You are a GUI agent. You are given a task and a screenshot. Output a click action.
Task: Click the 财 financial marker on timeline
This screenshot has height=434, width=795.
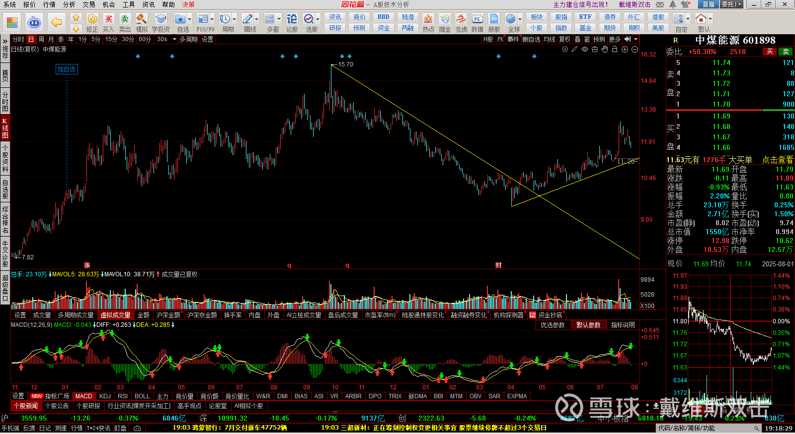coord(498,265)
